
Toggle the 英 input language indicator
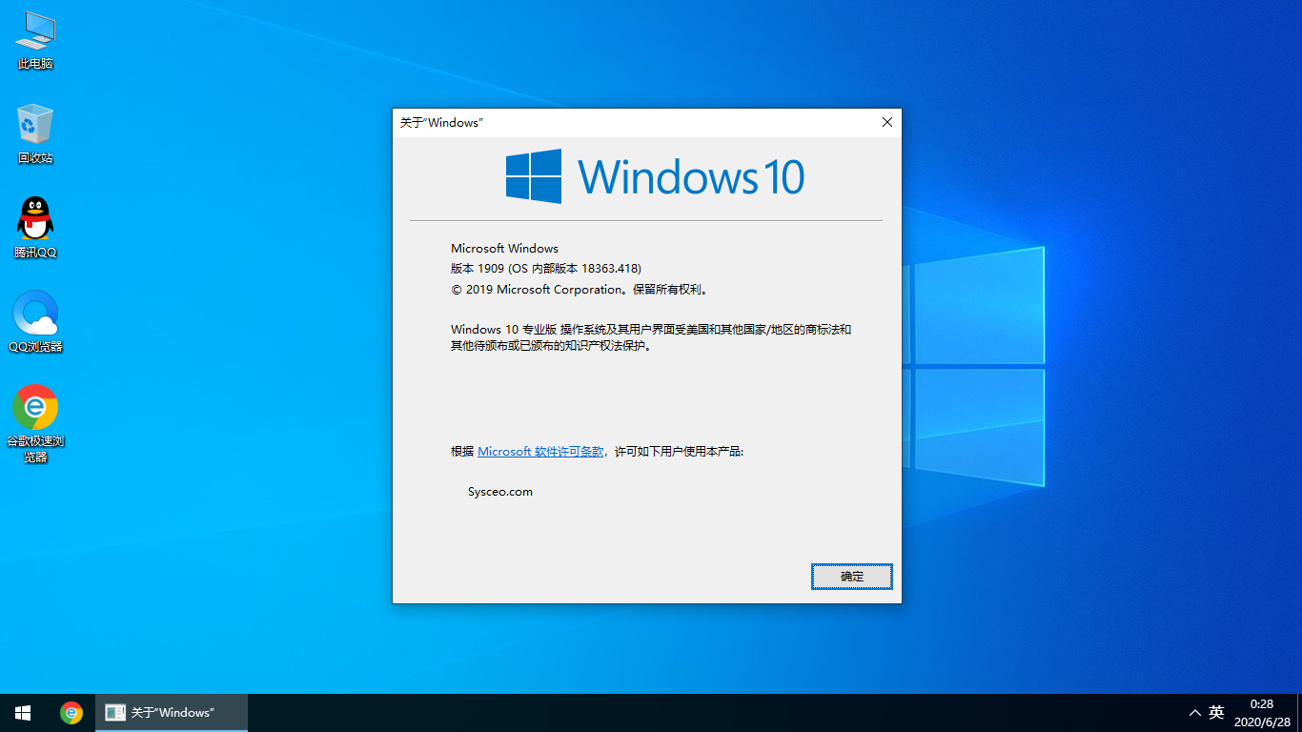coord(1216,713)
